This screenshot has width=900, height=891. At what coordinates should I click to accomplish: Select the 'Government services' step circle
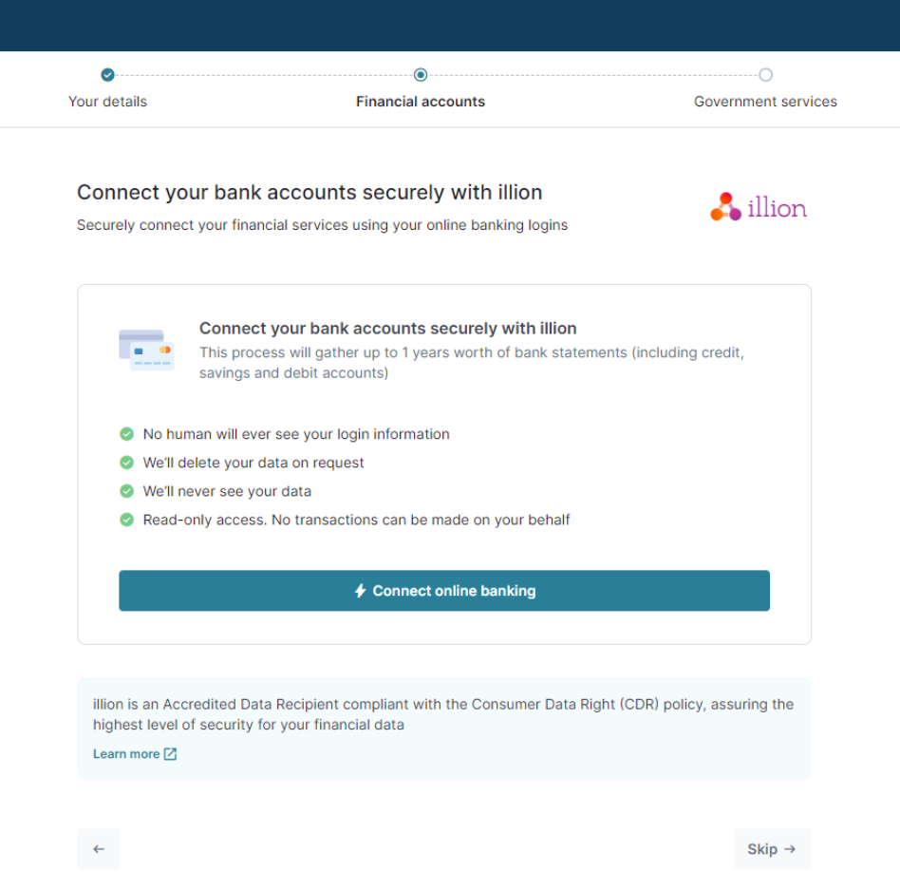click(765, 75)
